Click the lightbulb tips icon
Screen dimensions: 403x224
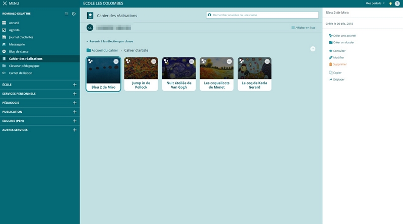point(390,4)
